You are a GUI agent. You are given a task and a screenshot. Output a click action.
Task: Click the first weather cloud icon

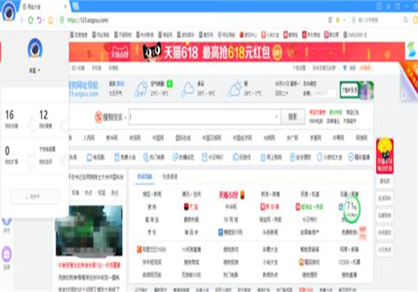tap(141, 88)
